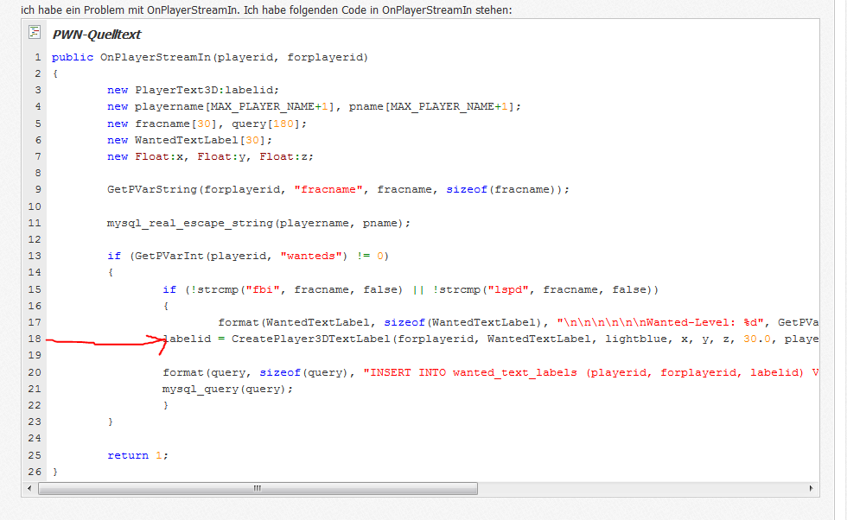847x520 pixels.
Task: Click line number 26 in the gutter
Action: (35, 472)
